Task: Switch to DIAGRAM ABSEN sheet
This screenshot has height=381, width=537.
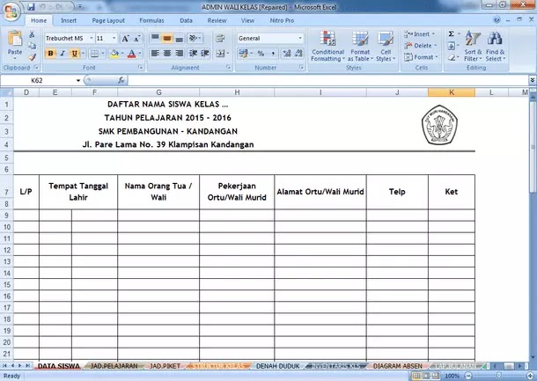Action: coord(397,366)
